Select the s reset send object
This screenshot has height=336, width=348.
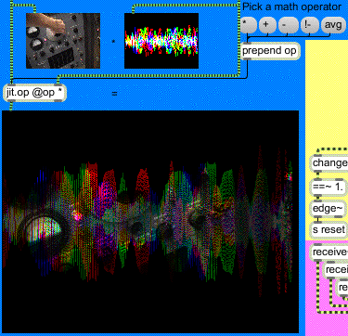tap(328, 229)
